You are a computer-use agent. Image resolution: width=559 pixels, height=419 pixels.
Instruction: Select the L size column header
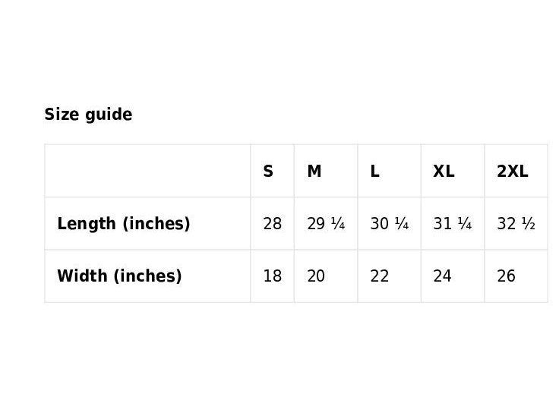point(374,172)
